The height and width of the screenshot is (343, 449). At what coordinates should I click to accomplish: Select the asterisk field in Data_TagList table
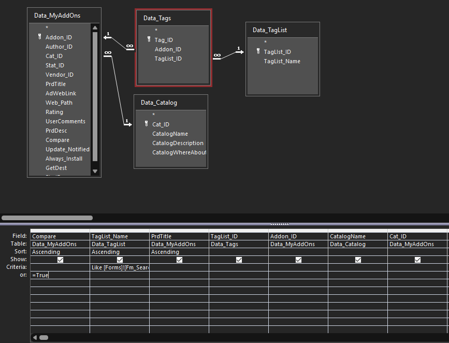(x=265, y=42)
